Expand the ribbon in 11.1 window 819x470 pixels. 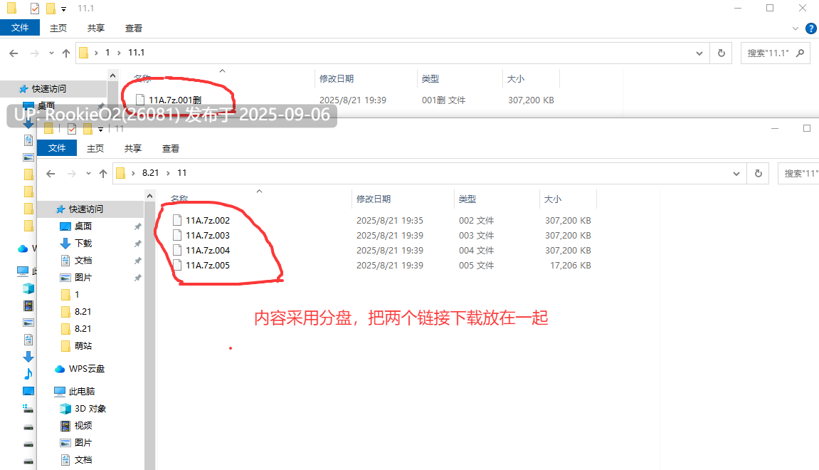click(x=796, y=28)
